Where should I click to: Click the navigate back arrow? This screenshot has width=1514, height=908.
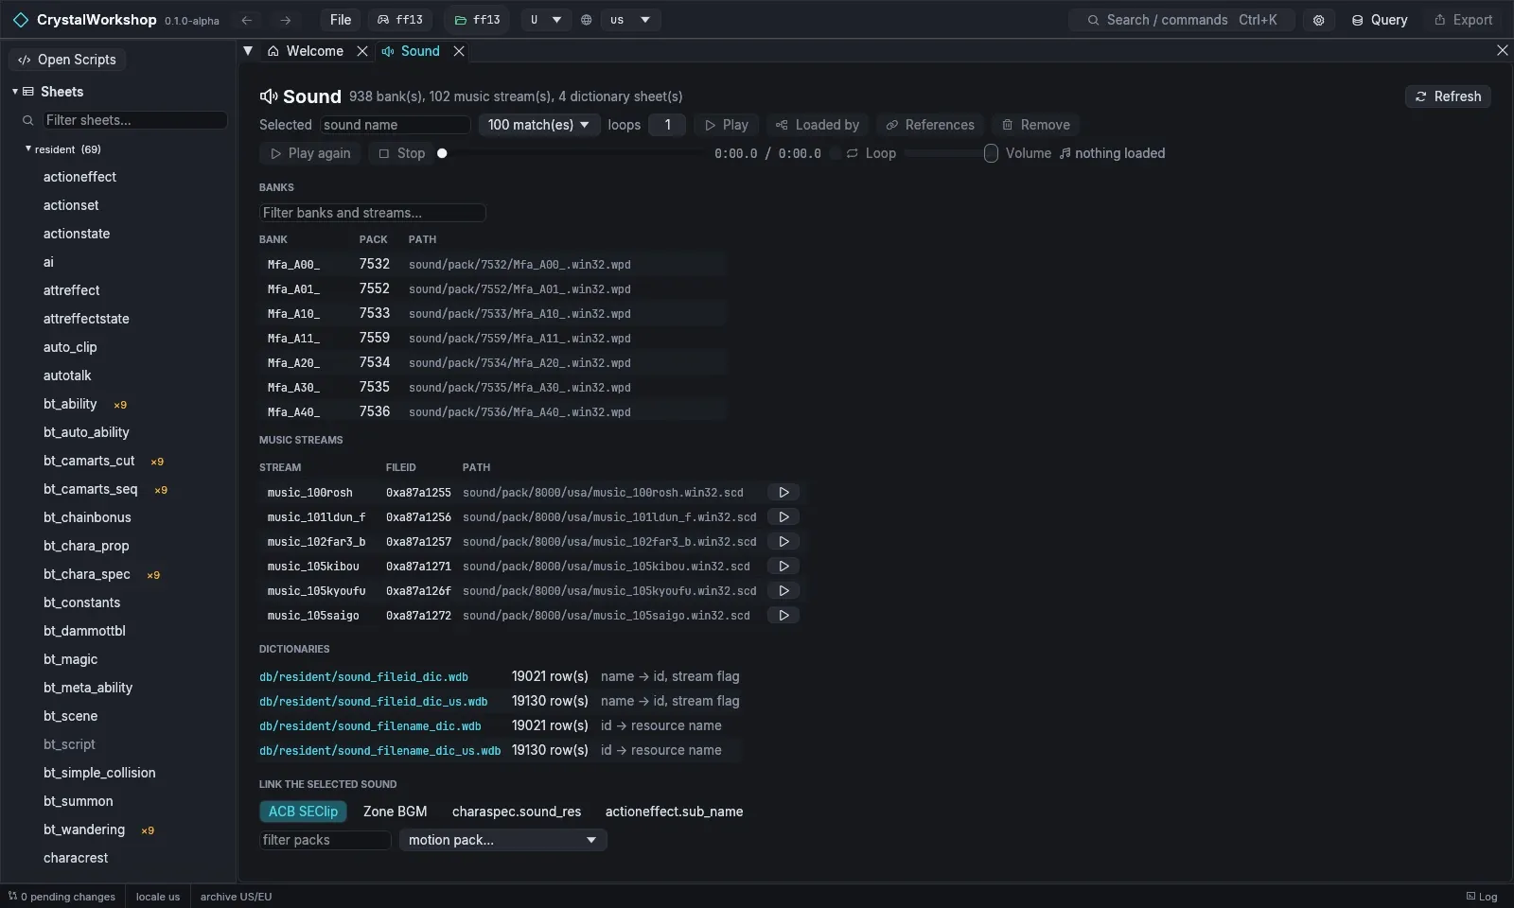247,20
